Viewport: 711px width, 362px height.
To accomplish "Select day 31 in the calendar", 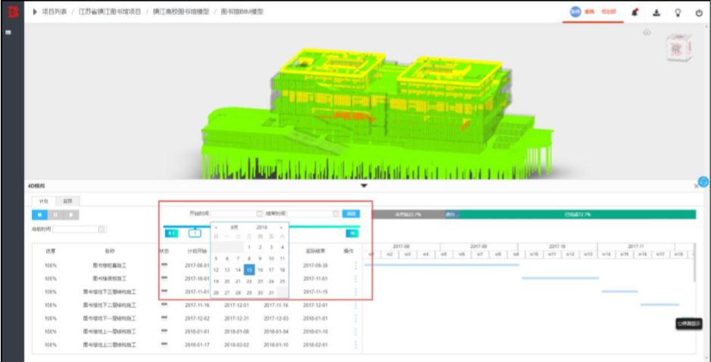I will [271, 292].
